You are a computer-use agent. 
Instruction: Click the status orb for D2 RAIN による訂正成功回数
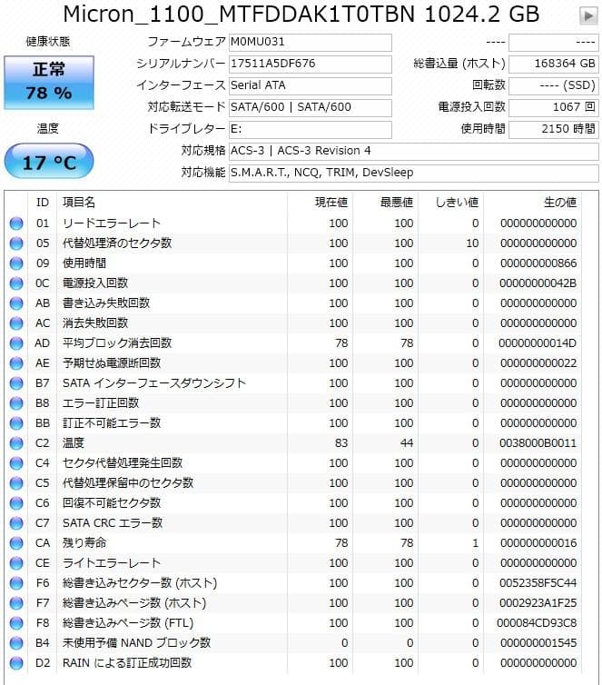(16, 663)
